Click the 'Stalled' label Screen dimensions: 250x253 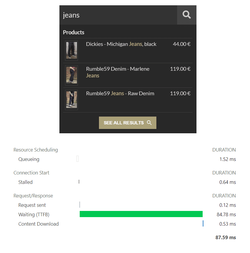[x=25, y=182]
